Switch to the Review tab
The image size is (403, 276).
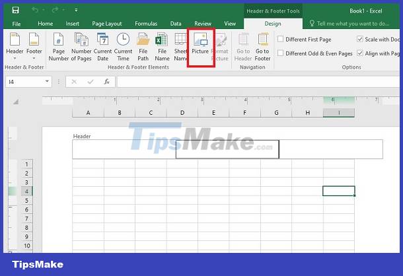[203, 24]
